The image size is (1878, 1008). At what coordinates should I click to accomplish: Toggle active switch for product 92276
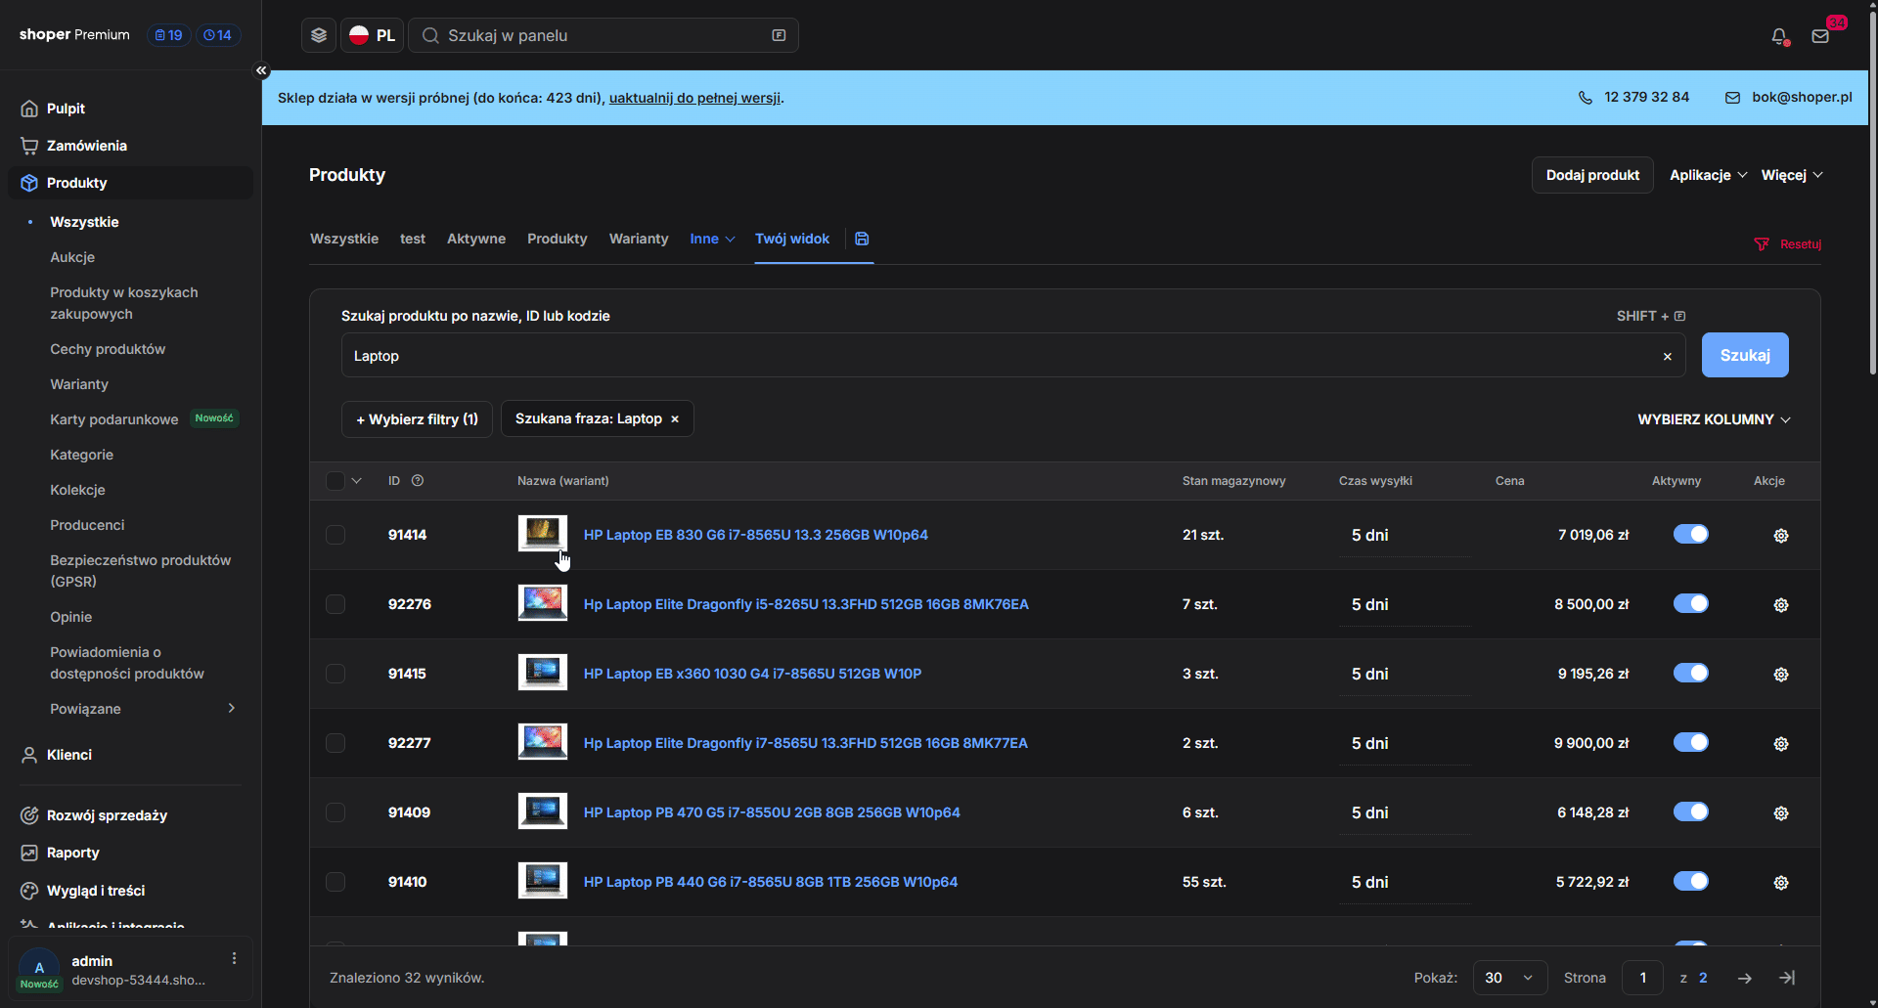pos(1690,603)
